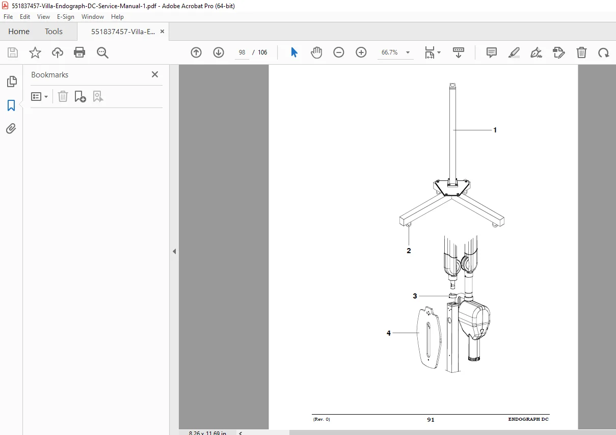Open the View menu

coord(44,17)
